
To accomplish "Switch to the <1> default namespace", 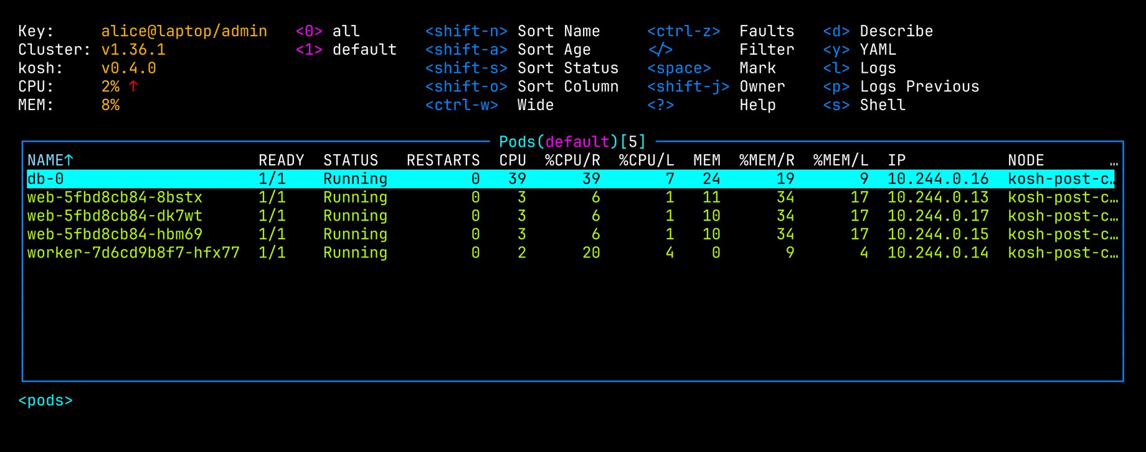I will pyautogui.click(x=346, y=50).
